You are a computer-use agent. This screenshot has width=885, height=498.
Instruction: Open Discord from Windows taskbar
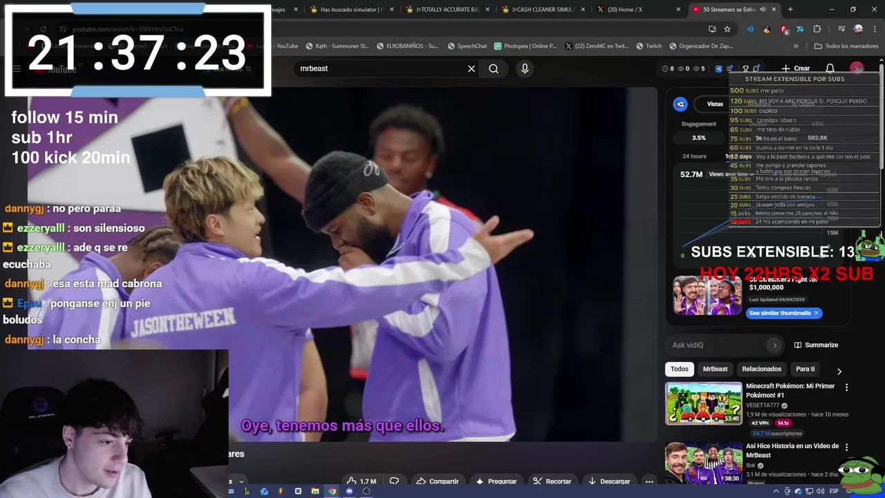(349, 491)
